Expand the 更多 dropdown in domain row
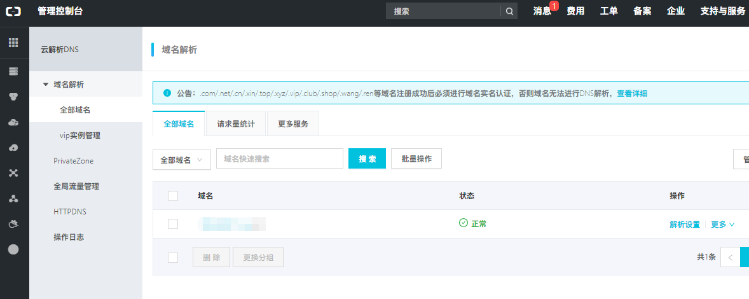 click(723, 224)
